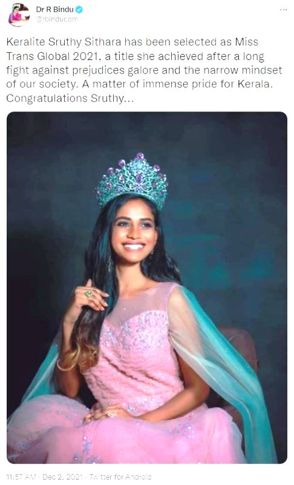
Task: Open the Twitter for Android source link
Action: click(x=120, y=477)
